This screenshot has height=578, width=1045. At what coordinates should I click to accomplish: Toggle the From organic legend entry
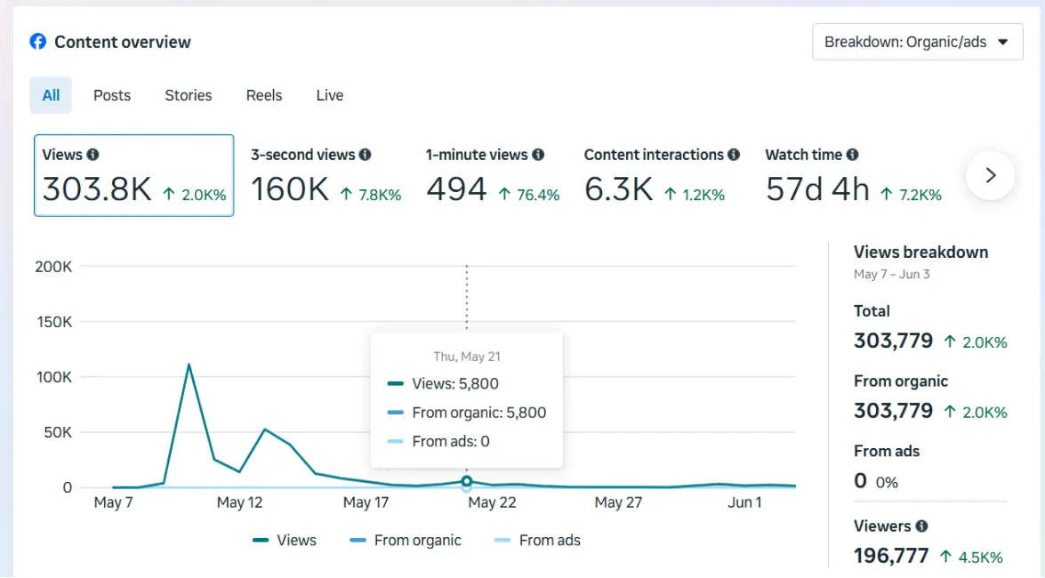[406, 540]
